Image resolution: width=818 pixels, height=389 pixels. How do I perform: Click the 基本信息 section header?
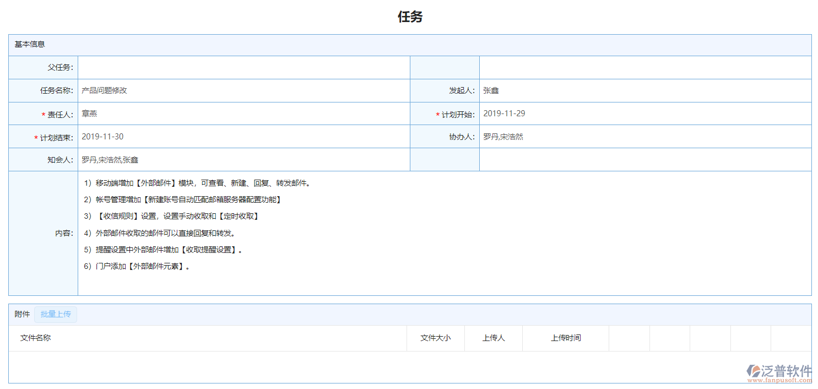pos(30,44)
